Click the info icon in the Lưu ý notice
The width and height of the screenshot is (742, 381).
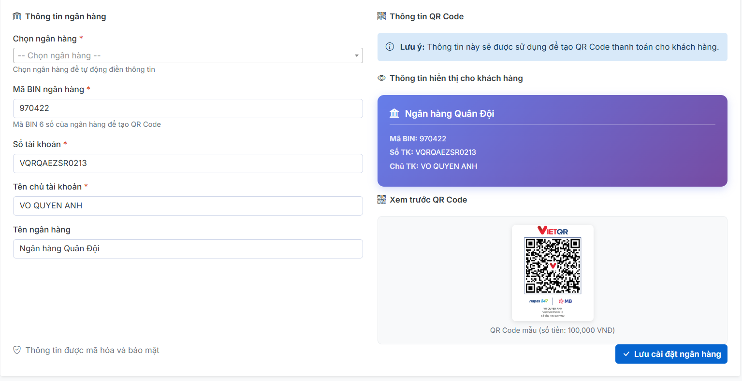coord(390,47)
